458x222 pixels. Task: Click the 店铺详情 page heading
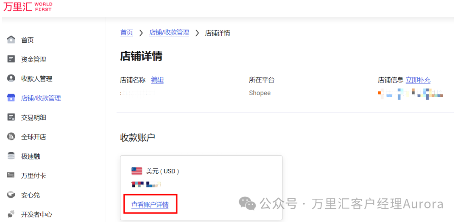click(x=141, y=56)
